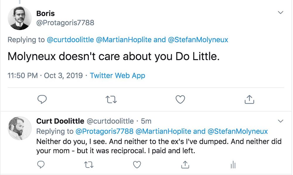The image size is (293, 175).
Task: Open Boris's profile picture
Action: point(19,18)
